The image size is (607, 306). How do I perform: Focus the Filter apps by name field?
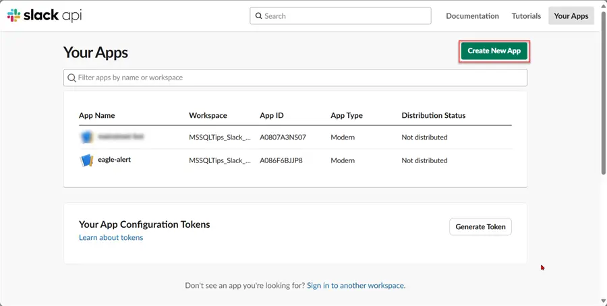pyautogui.click(x=295, y=78)
